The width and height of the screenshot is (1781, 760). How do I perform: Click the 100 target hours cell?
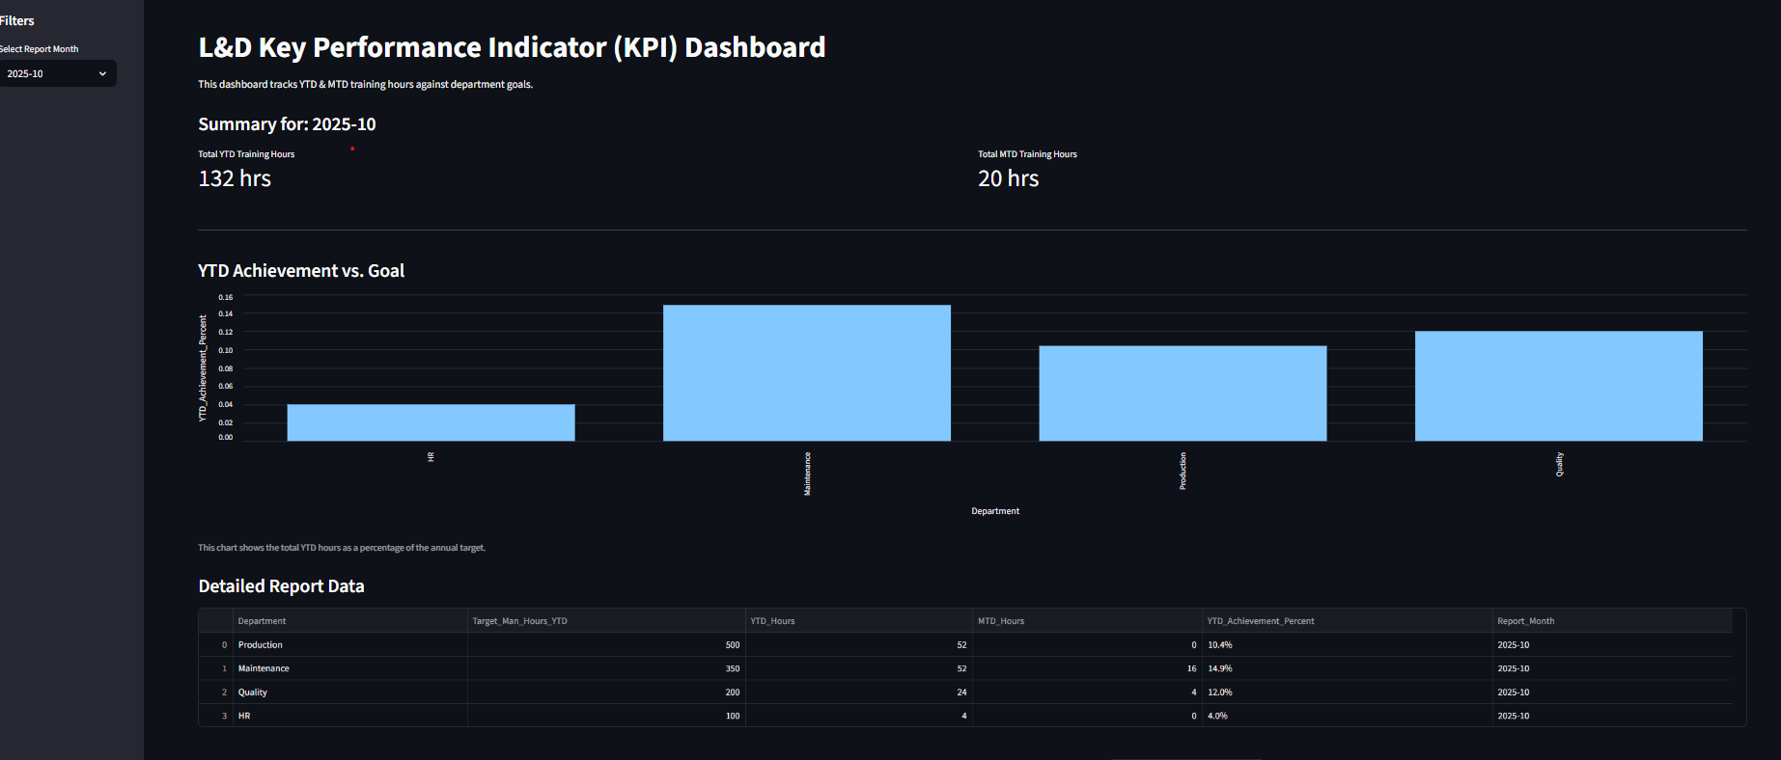(x=606, y=716)
